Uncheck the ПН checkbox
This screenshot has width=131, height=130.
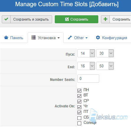pos(79,91)
